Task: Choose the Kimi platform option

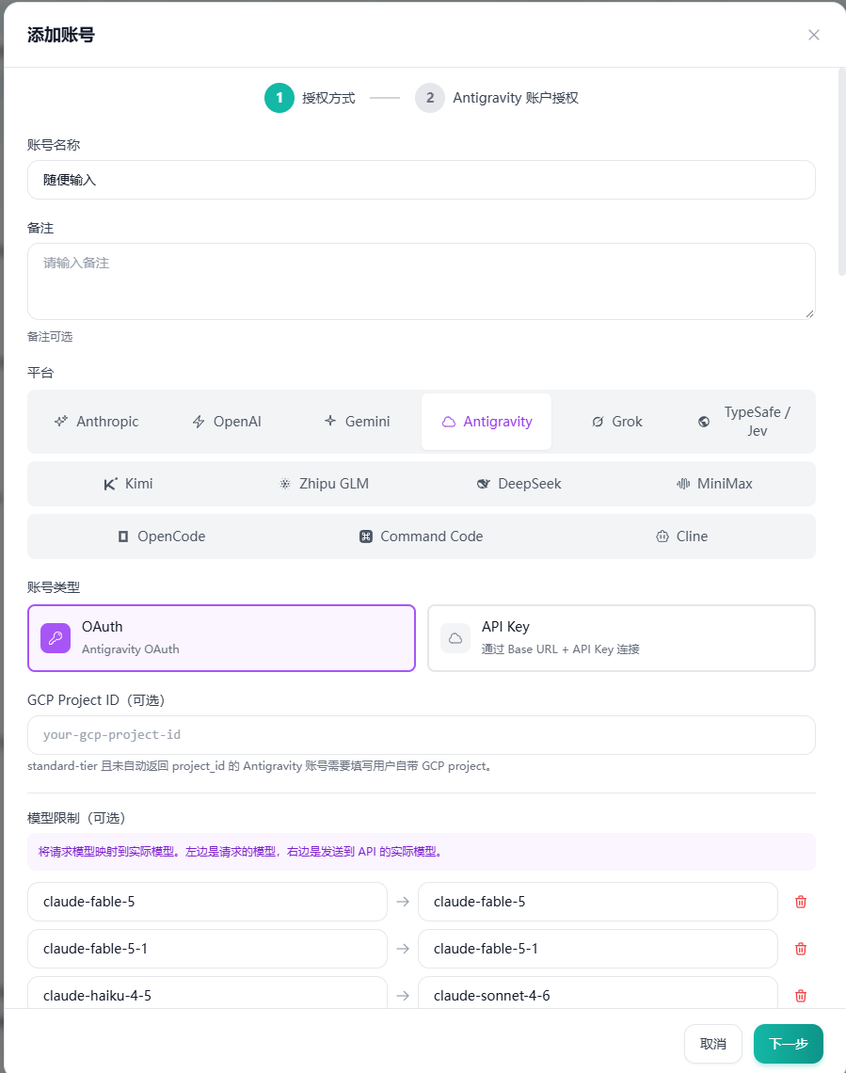Action: pos(129,484)
